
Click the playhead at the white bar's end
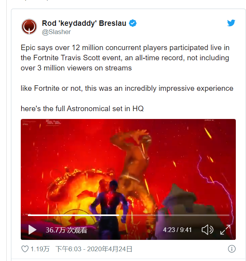tap(119, 215)
